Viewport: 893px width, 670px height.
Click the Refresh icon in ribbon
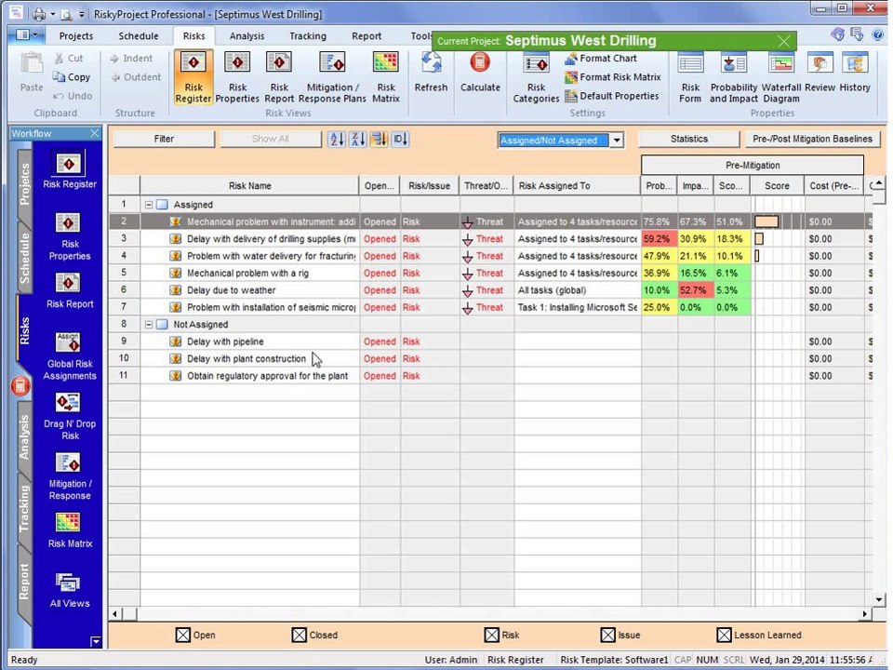tap(431, 73)
